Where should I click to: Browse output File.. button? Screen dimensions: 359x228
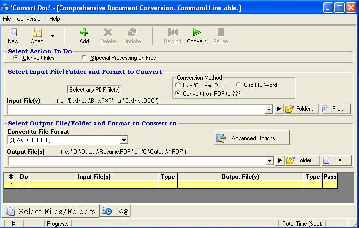click(x=336, y=160)
